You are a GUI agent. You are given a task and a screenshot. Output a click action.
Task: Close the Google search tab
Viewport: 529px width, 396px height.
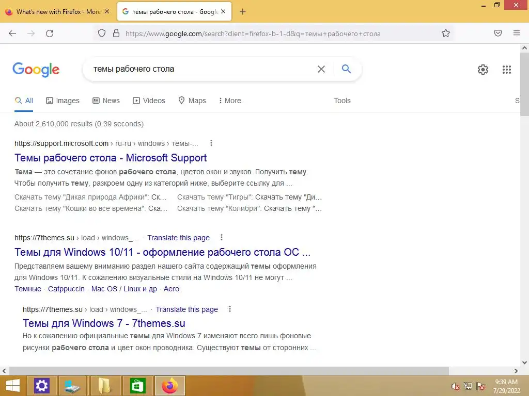(x=223, y=11)
